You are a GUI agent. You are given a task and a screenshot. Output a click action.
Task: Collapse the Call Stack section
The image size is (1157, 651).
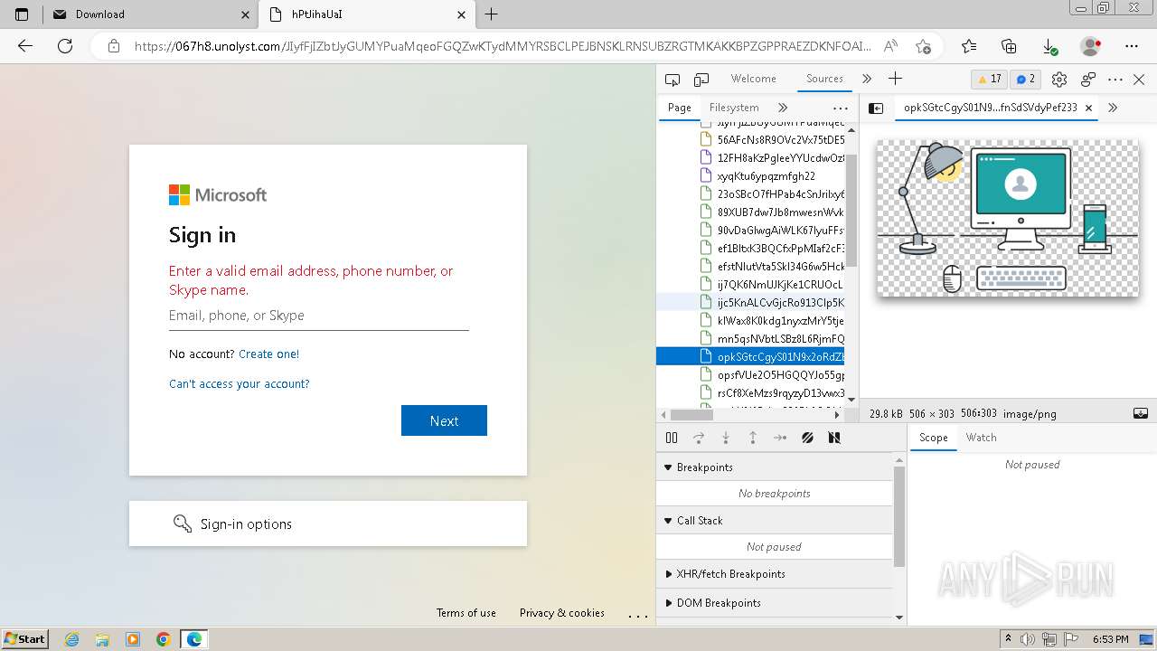coord(775,521)
